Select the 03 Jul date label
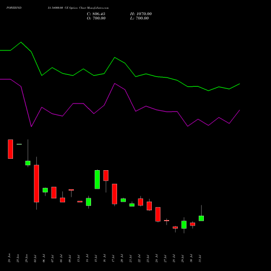The height and width of the screenshot is (271, 271). point(35,258)
